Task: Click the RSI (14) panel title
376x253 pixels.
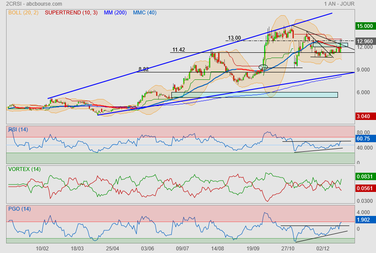Action: point(18,130)
